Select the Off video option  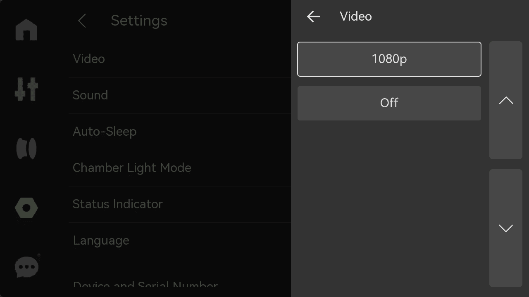point(389,103)
